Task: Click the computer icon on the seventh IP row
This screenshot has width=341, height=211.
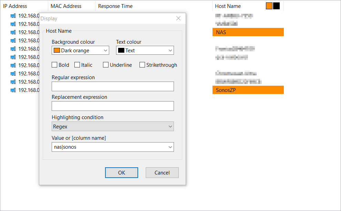Action: (13, 65)
